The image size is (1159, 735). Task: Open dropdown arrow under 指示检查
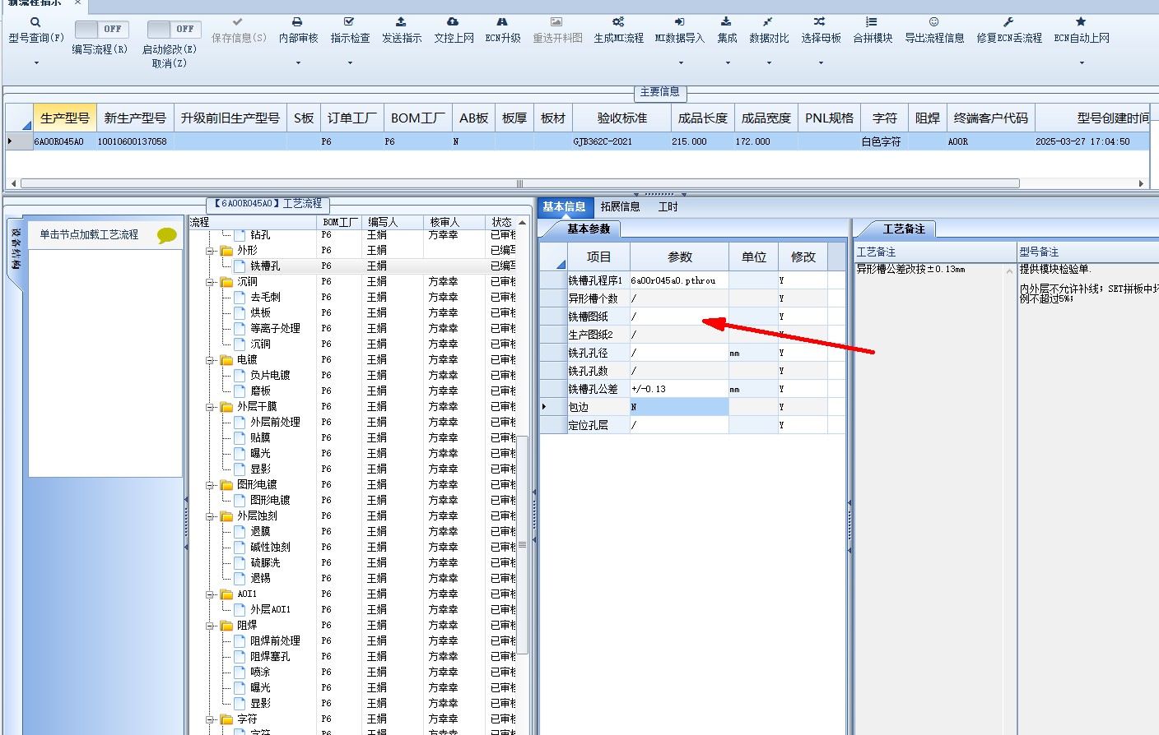tap(350, 63)
